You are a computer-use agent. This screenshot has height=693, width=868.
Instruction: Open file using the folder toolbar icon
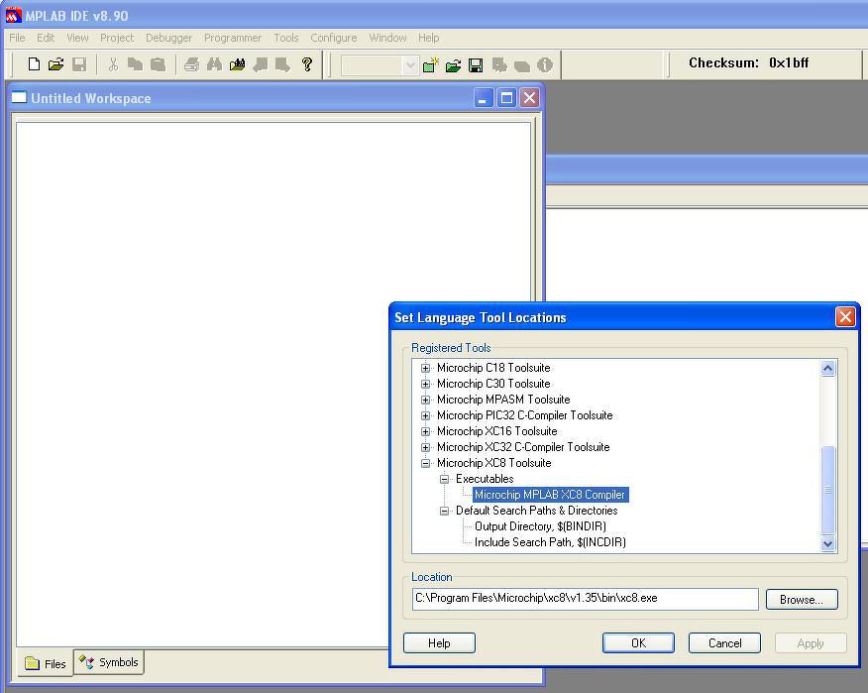tap(55, 64)
